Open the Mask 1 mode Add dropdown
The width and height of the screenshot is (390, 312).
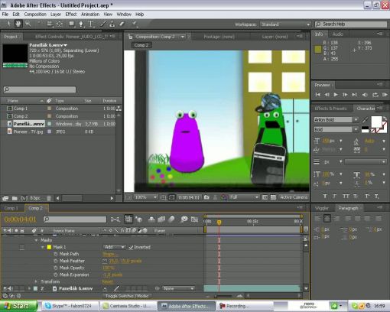114,247
